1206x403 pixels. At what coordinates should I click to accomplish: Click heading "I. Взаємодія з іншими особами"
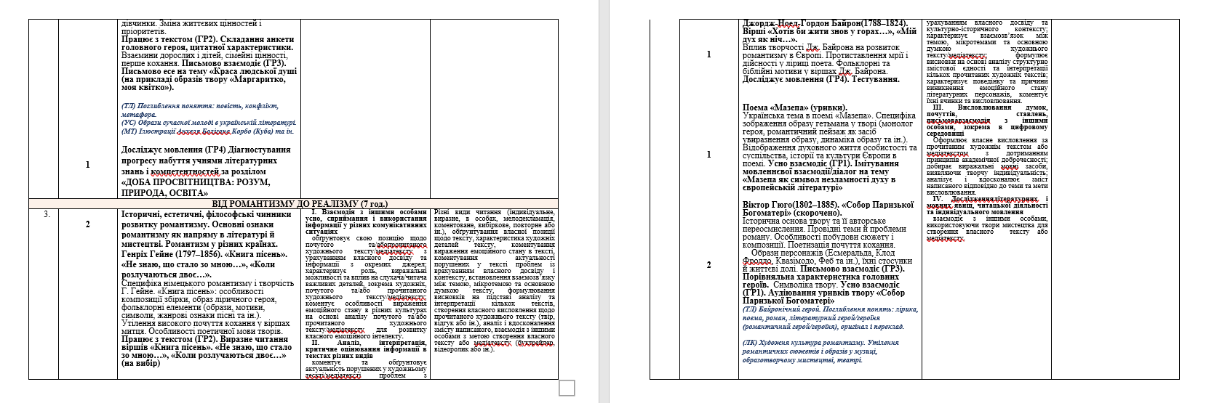[369, 212]
